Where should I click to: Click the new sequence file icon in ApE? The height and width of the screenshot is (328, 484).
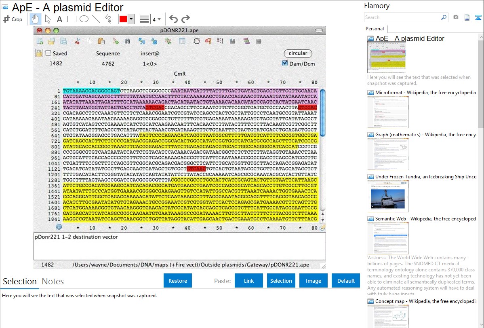point(40,41)
